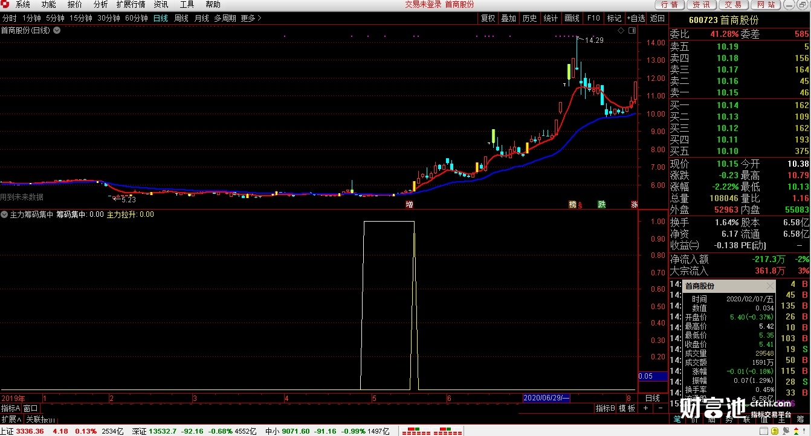Open the 关联报价 tab
Screen dimensions: 811x436
pos(40,419)
